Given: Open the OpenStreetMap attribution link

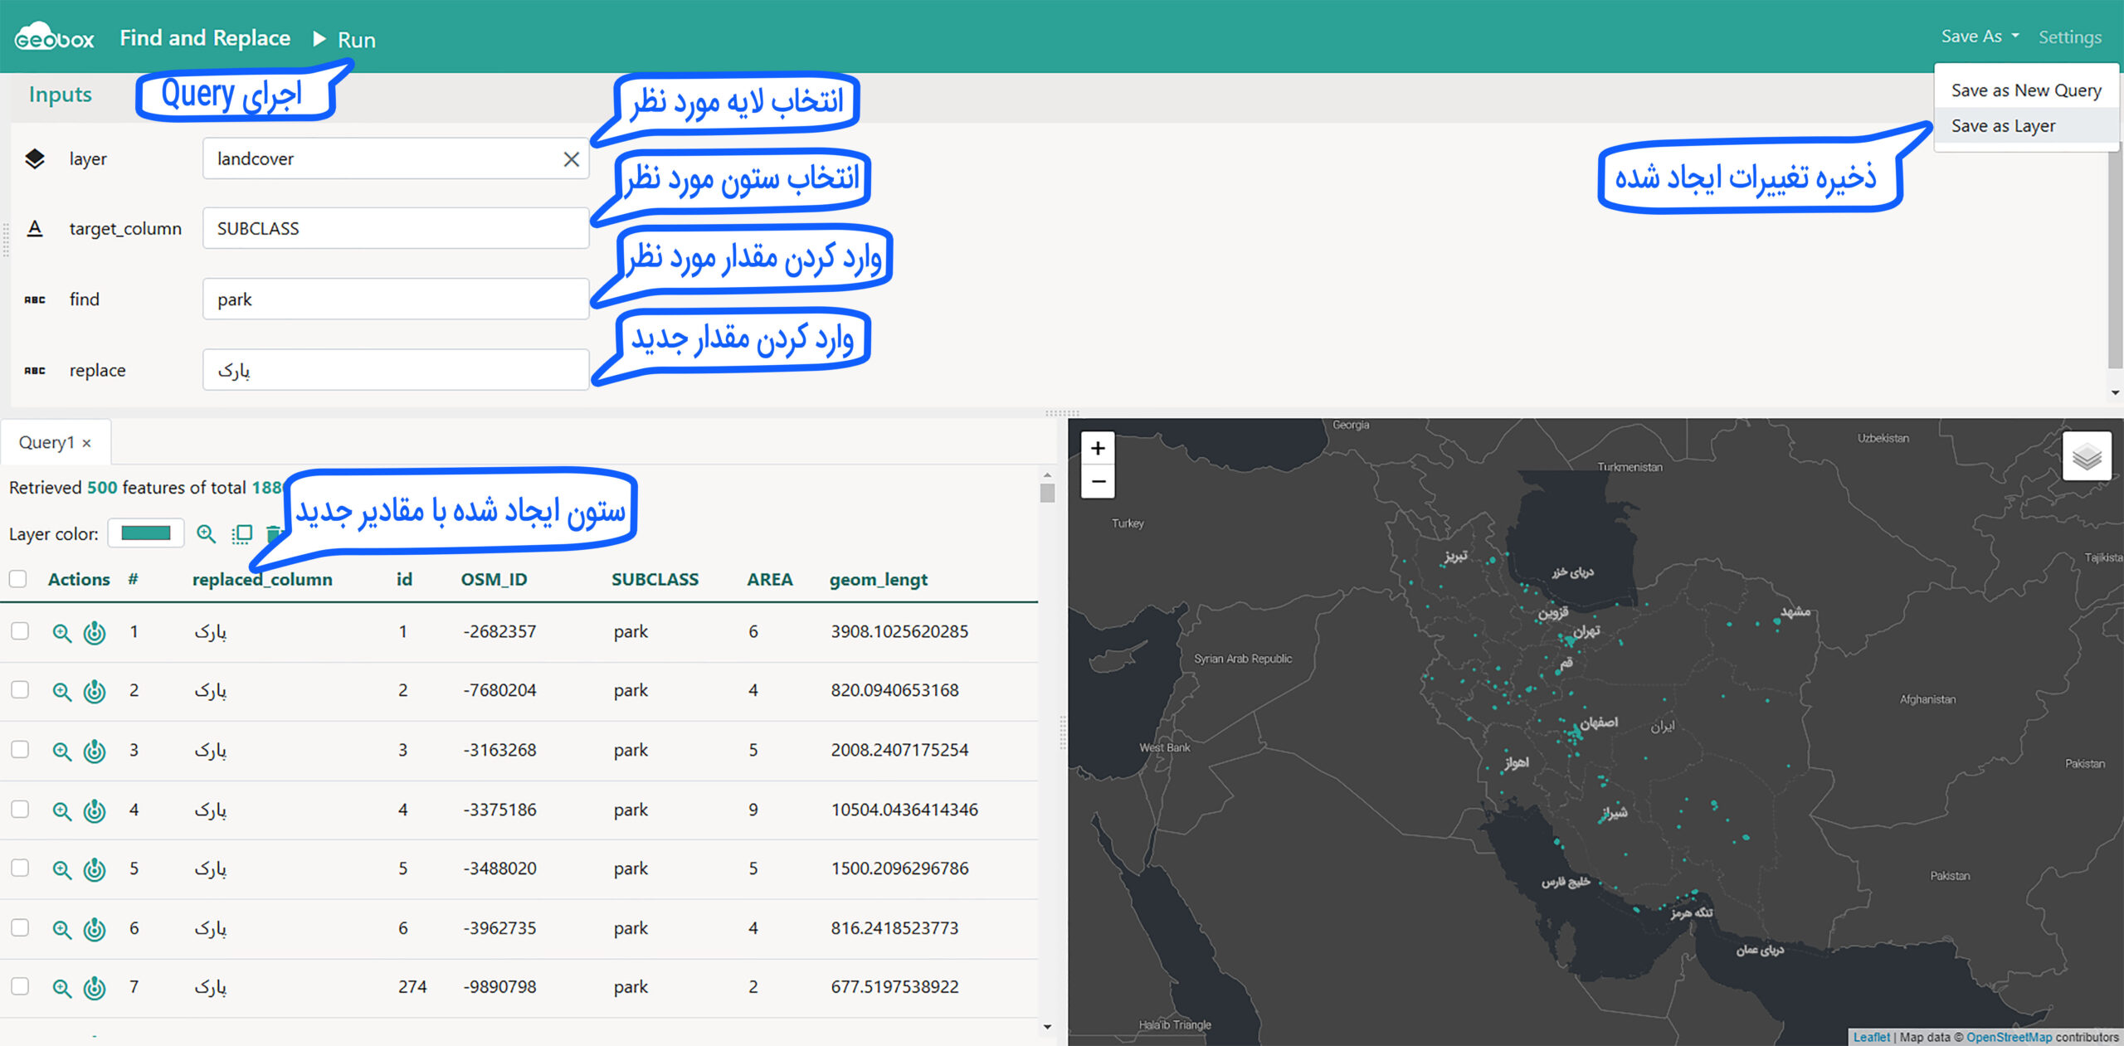Looking at the screenshot, I should 2008,1037.
